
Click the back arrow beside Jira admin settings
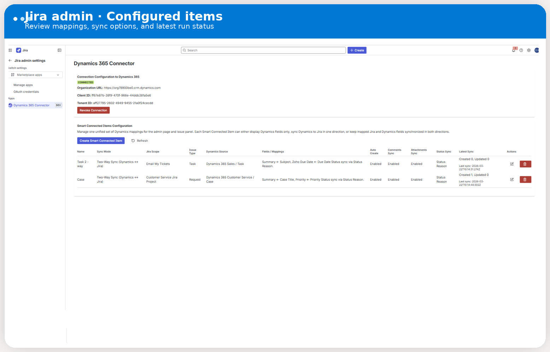[x=10, y=60]
